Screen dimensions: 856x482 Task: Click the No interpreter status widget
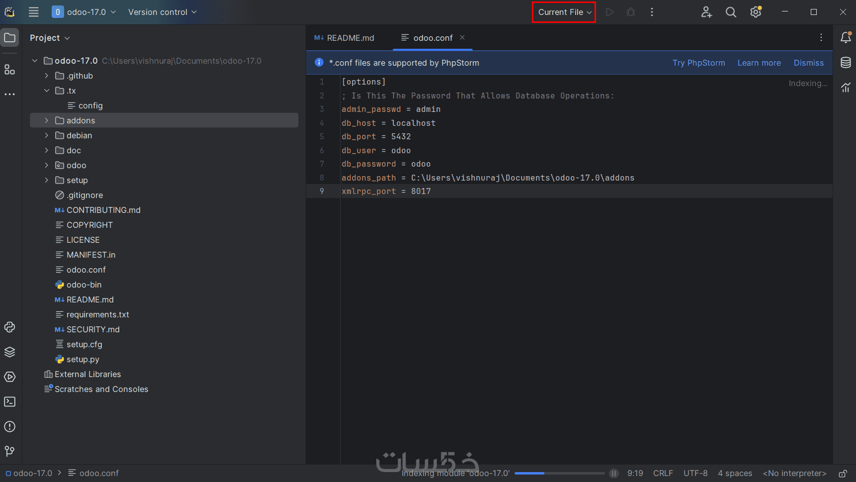click(x=795, y=474)
